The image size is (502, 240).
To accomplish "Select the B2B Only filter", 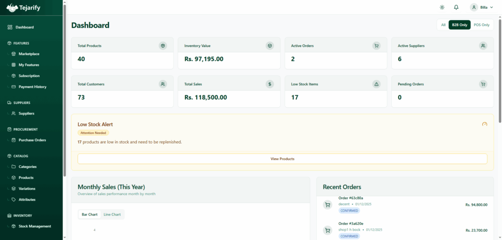I will [459, 25].
